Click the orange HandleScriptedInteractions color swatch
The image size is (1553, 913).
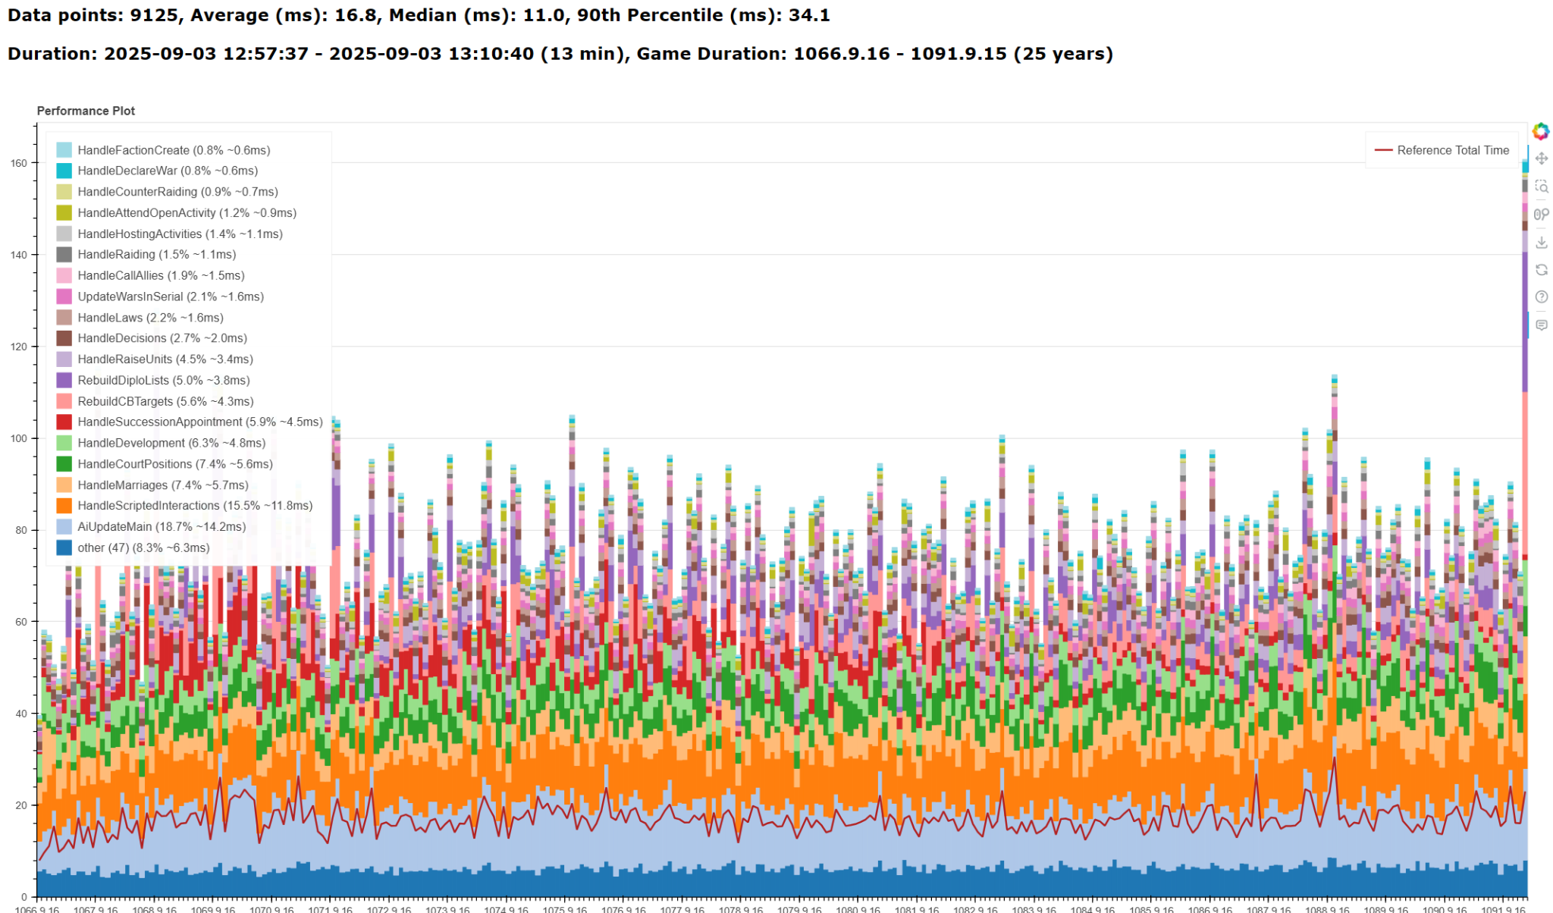64,505
